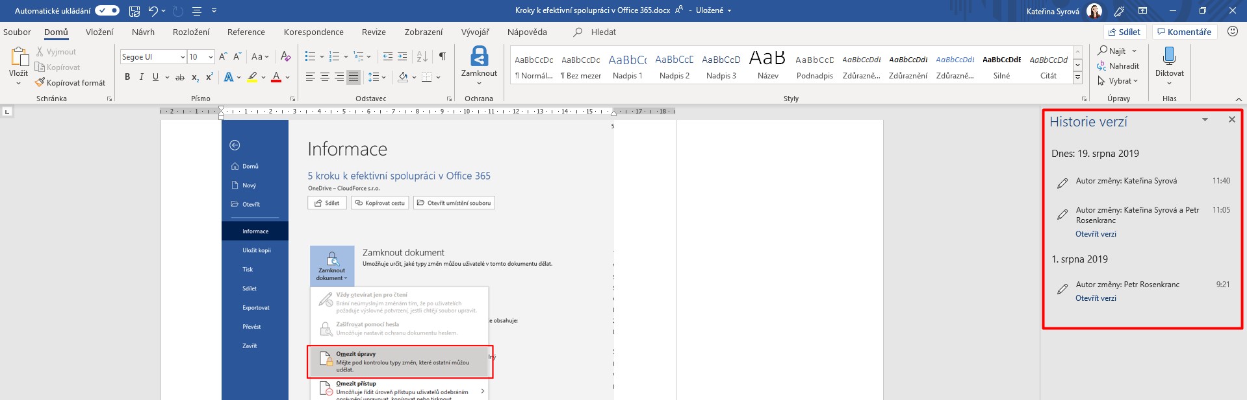The image size is (1247, 400).
Task: Expand the font size dropdown
Action: (x=211, y=57)
